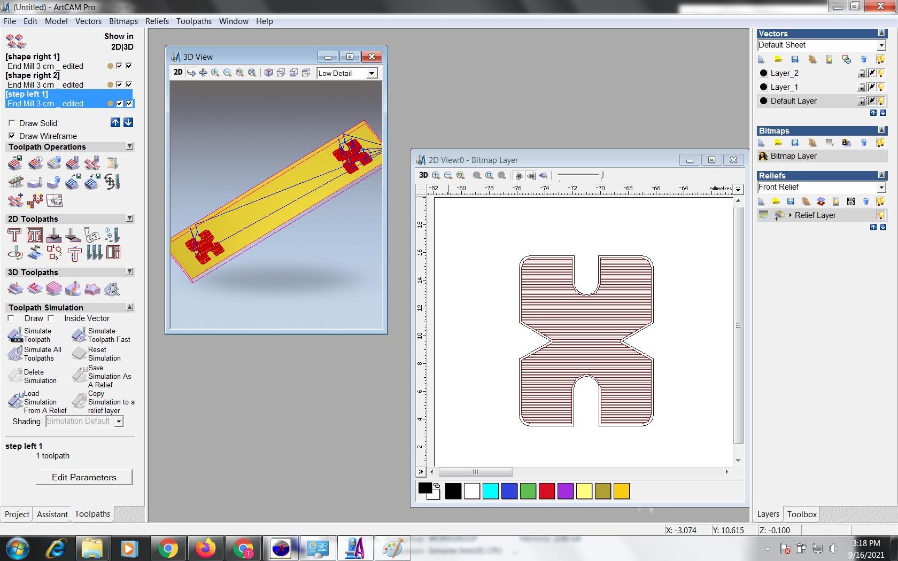The height and width of the screenshot is (561, 898).
Task: Select the cyan color swatch
Action: 491,491
